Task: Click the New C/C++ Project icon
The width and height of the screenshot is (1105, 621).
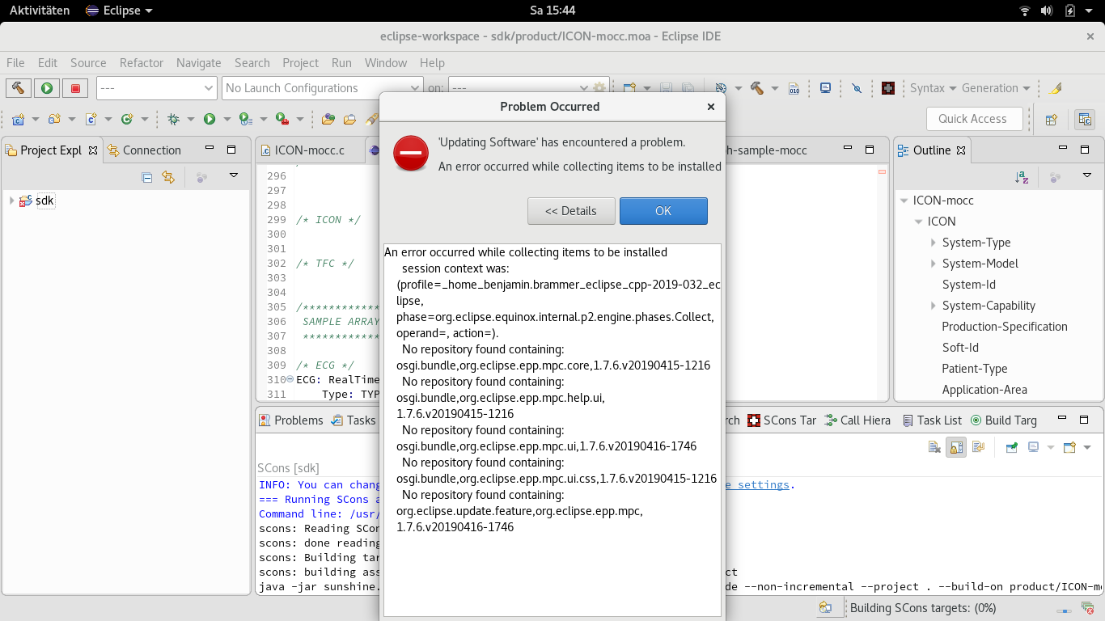Action: (19, 119)
